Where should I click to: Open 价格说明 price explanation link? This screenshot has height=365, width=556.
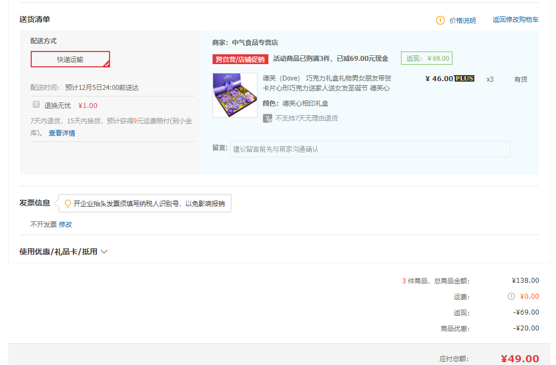click(x=462, y=21)
